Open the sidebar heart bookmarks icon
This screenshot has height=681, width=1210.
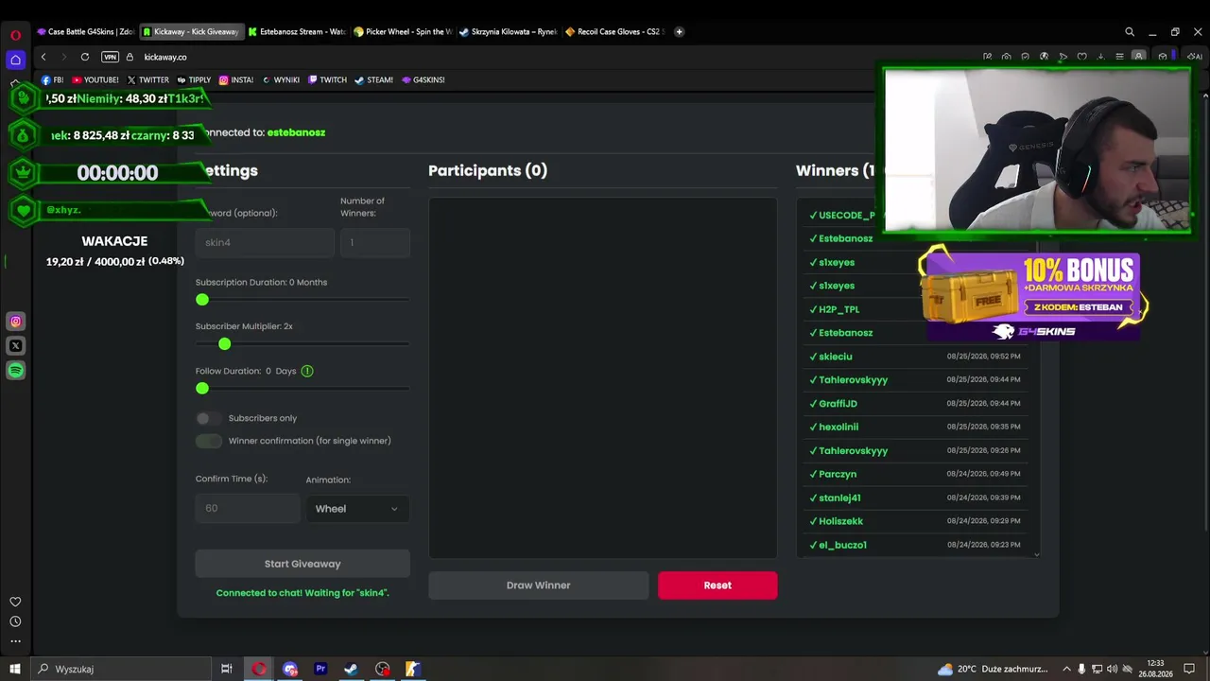pyautogui.click(x=15, y=602)
